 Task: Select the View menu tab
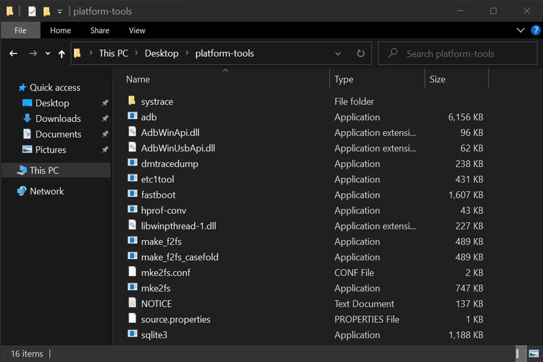[x=137, y=30]
